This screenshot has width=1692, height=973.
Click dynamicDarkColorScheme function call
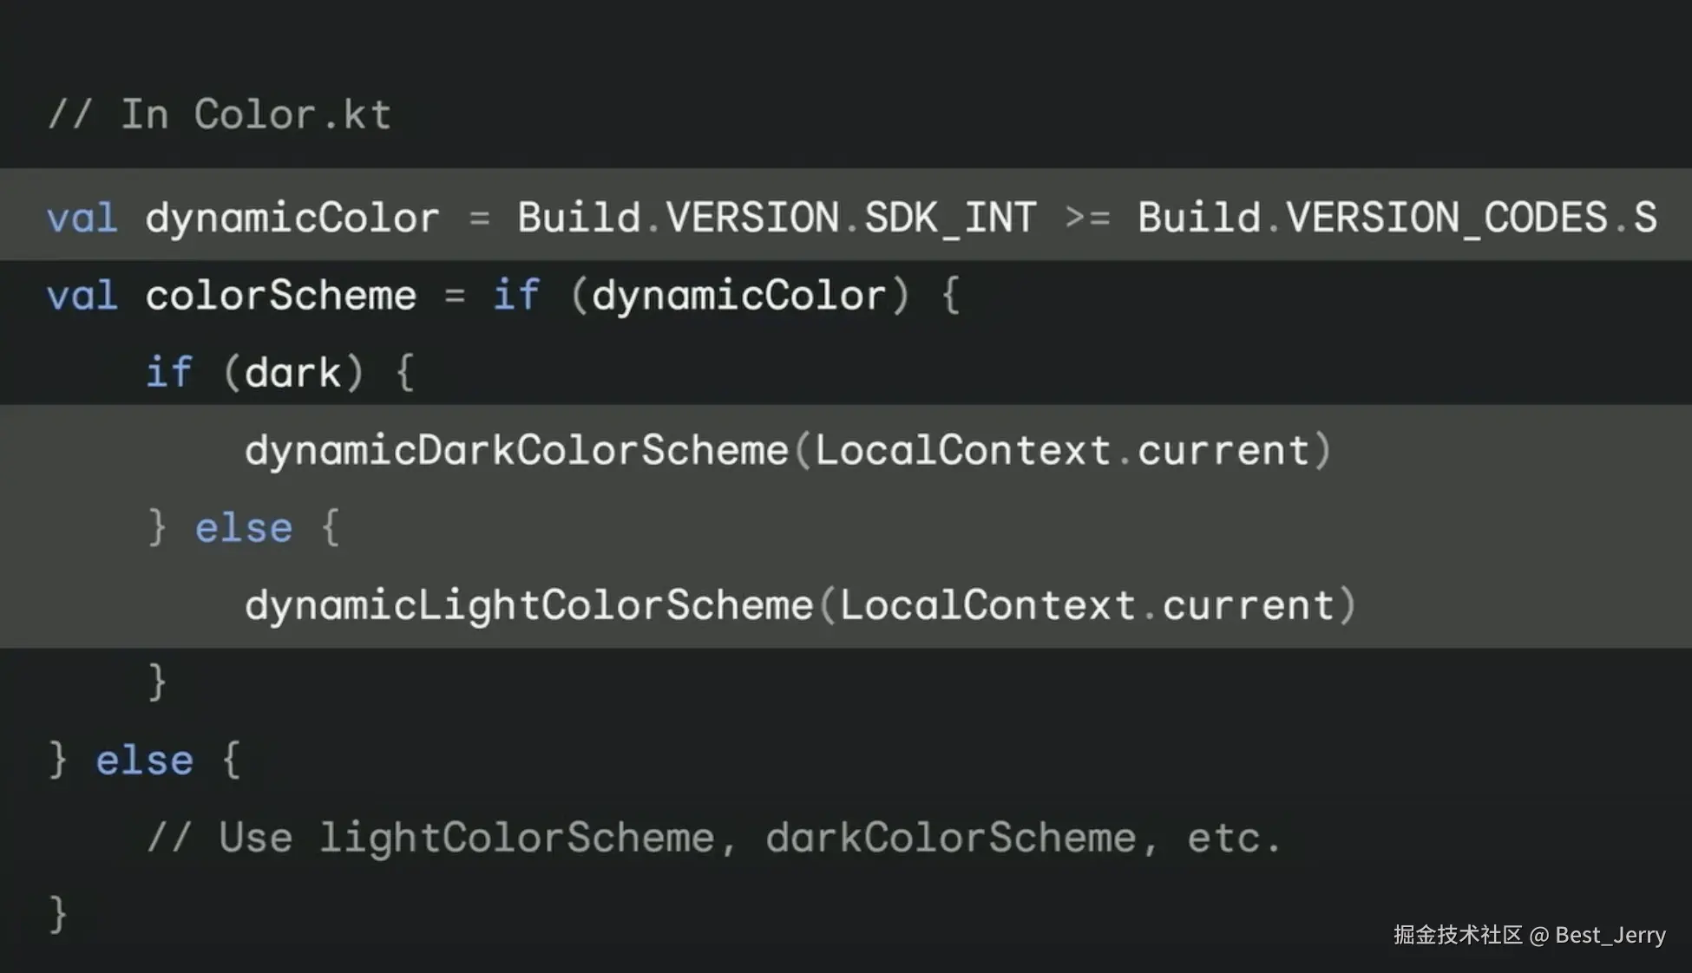(x=516, y=451)
